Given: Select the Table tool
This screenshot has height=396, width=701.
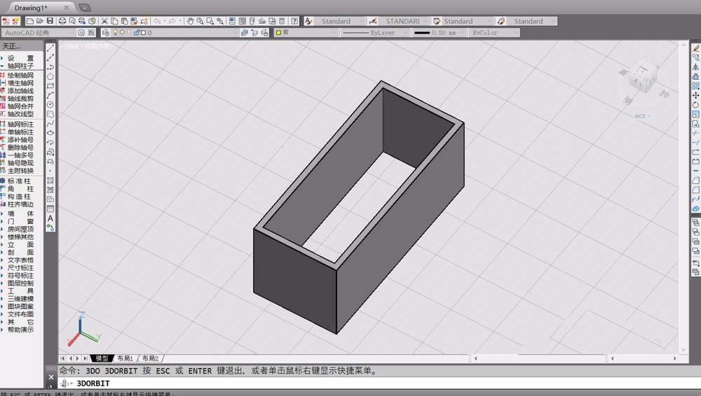Looking at the screenshot, I should coord(50,208).
